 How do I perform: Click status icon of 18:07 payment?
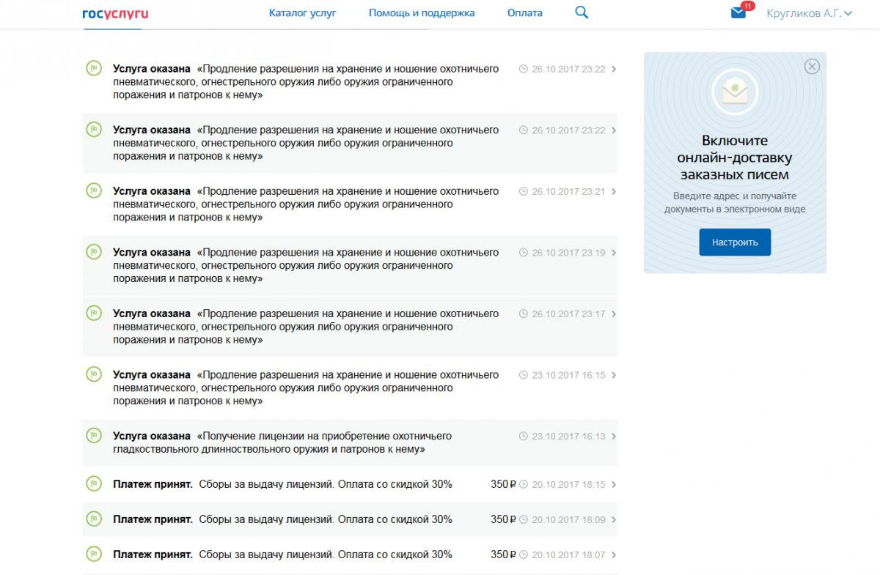click(93, 554)
